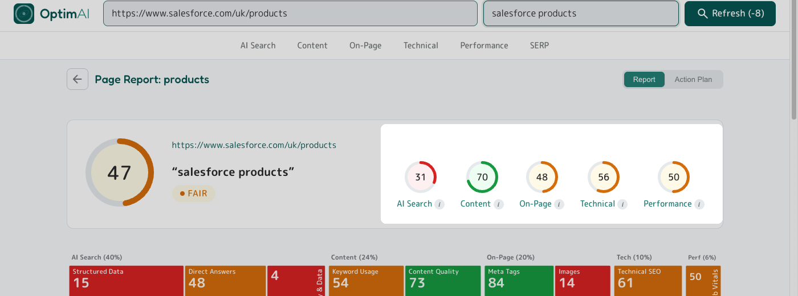Click the OptimAI logo icon

click(x=24, y=14)
